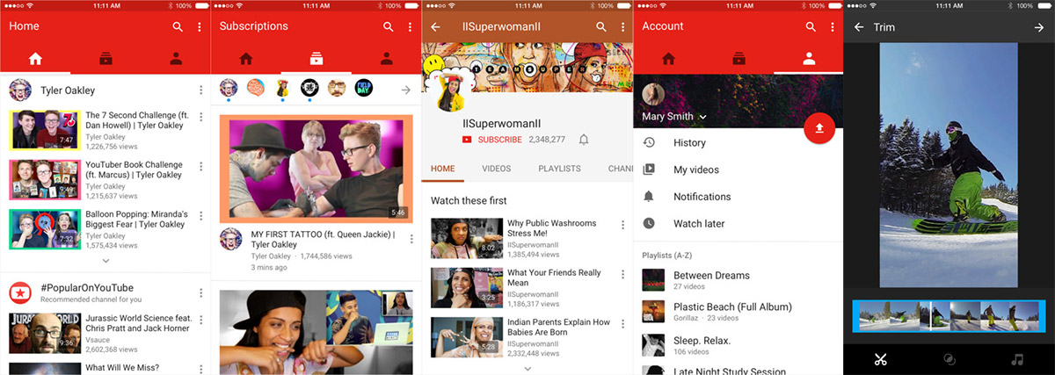Image resolution: width=1055 pixels, height=375 pixels.
Task: Open #PopularOnYouTube channel title
Action: pyautogui.click(x=87, y=288)
